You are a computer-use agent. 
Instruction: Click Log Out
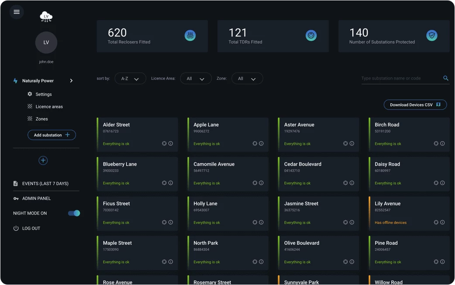coord(27,228)
